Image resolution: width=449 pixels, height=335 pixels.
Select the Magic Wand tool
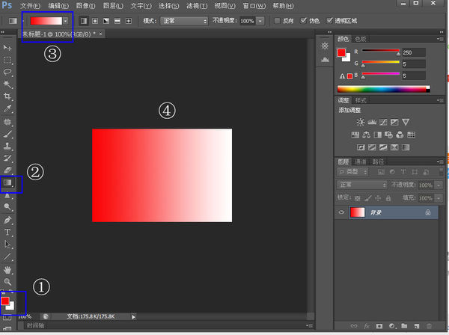7,84
